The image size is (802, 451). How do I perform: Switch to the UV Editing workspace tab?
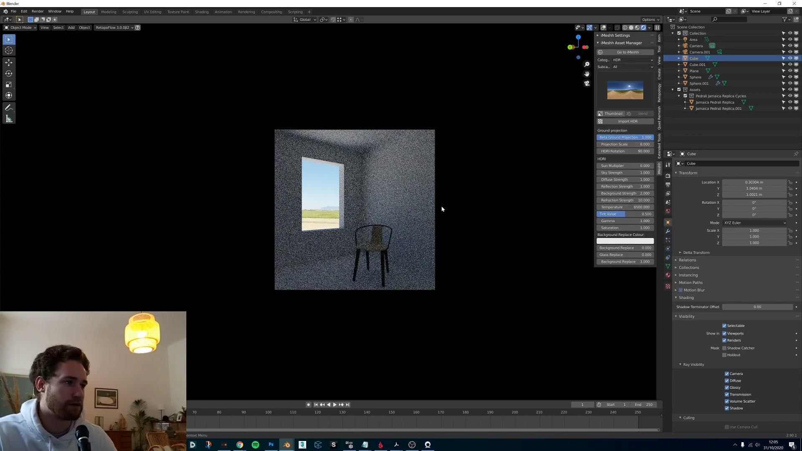tap(152, 12)
